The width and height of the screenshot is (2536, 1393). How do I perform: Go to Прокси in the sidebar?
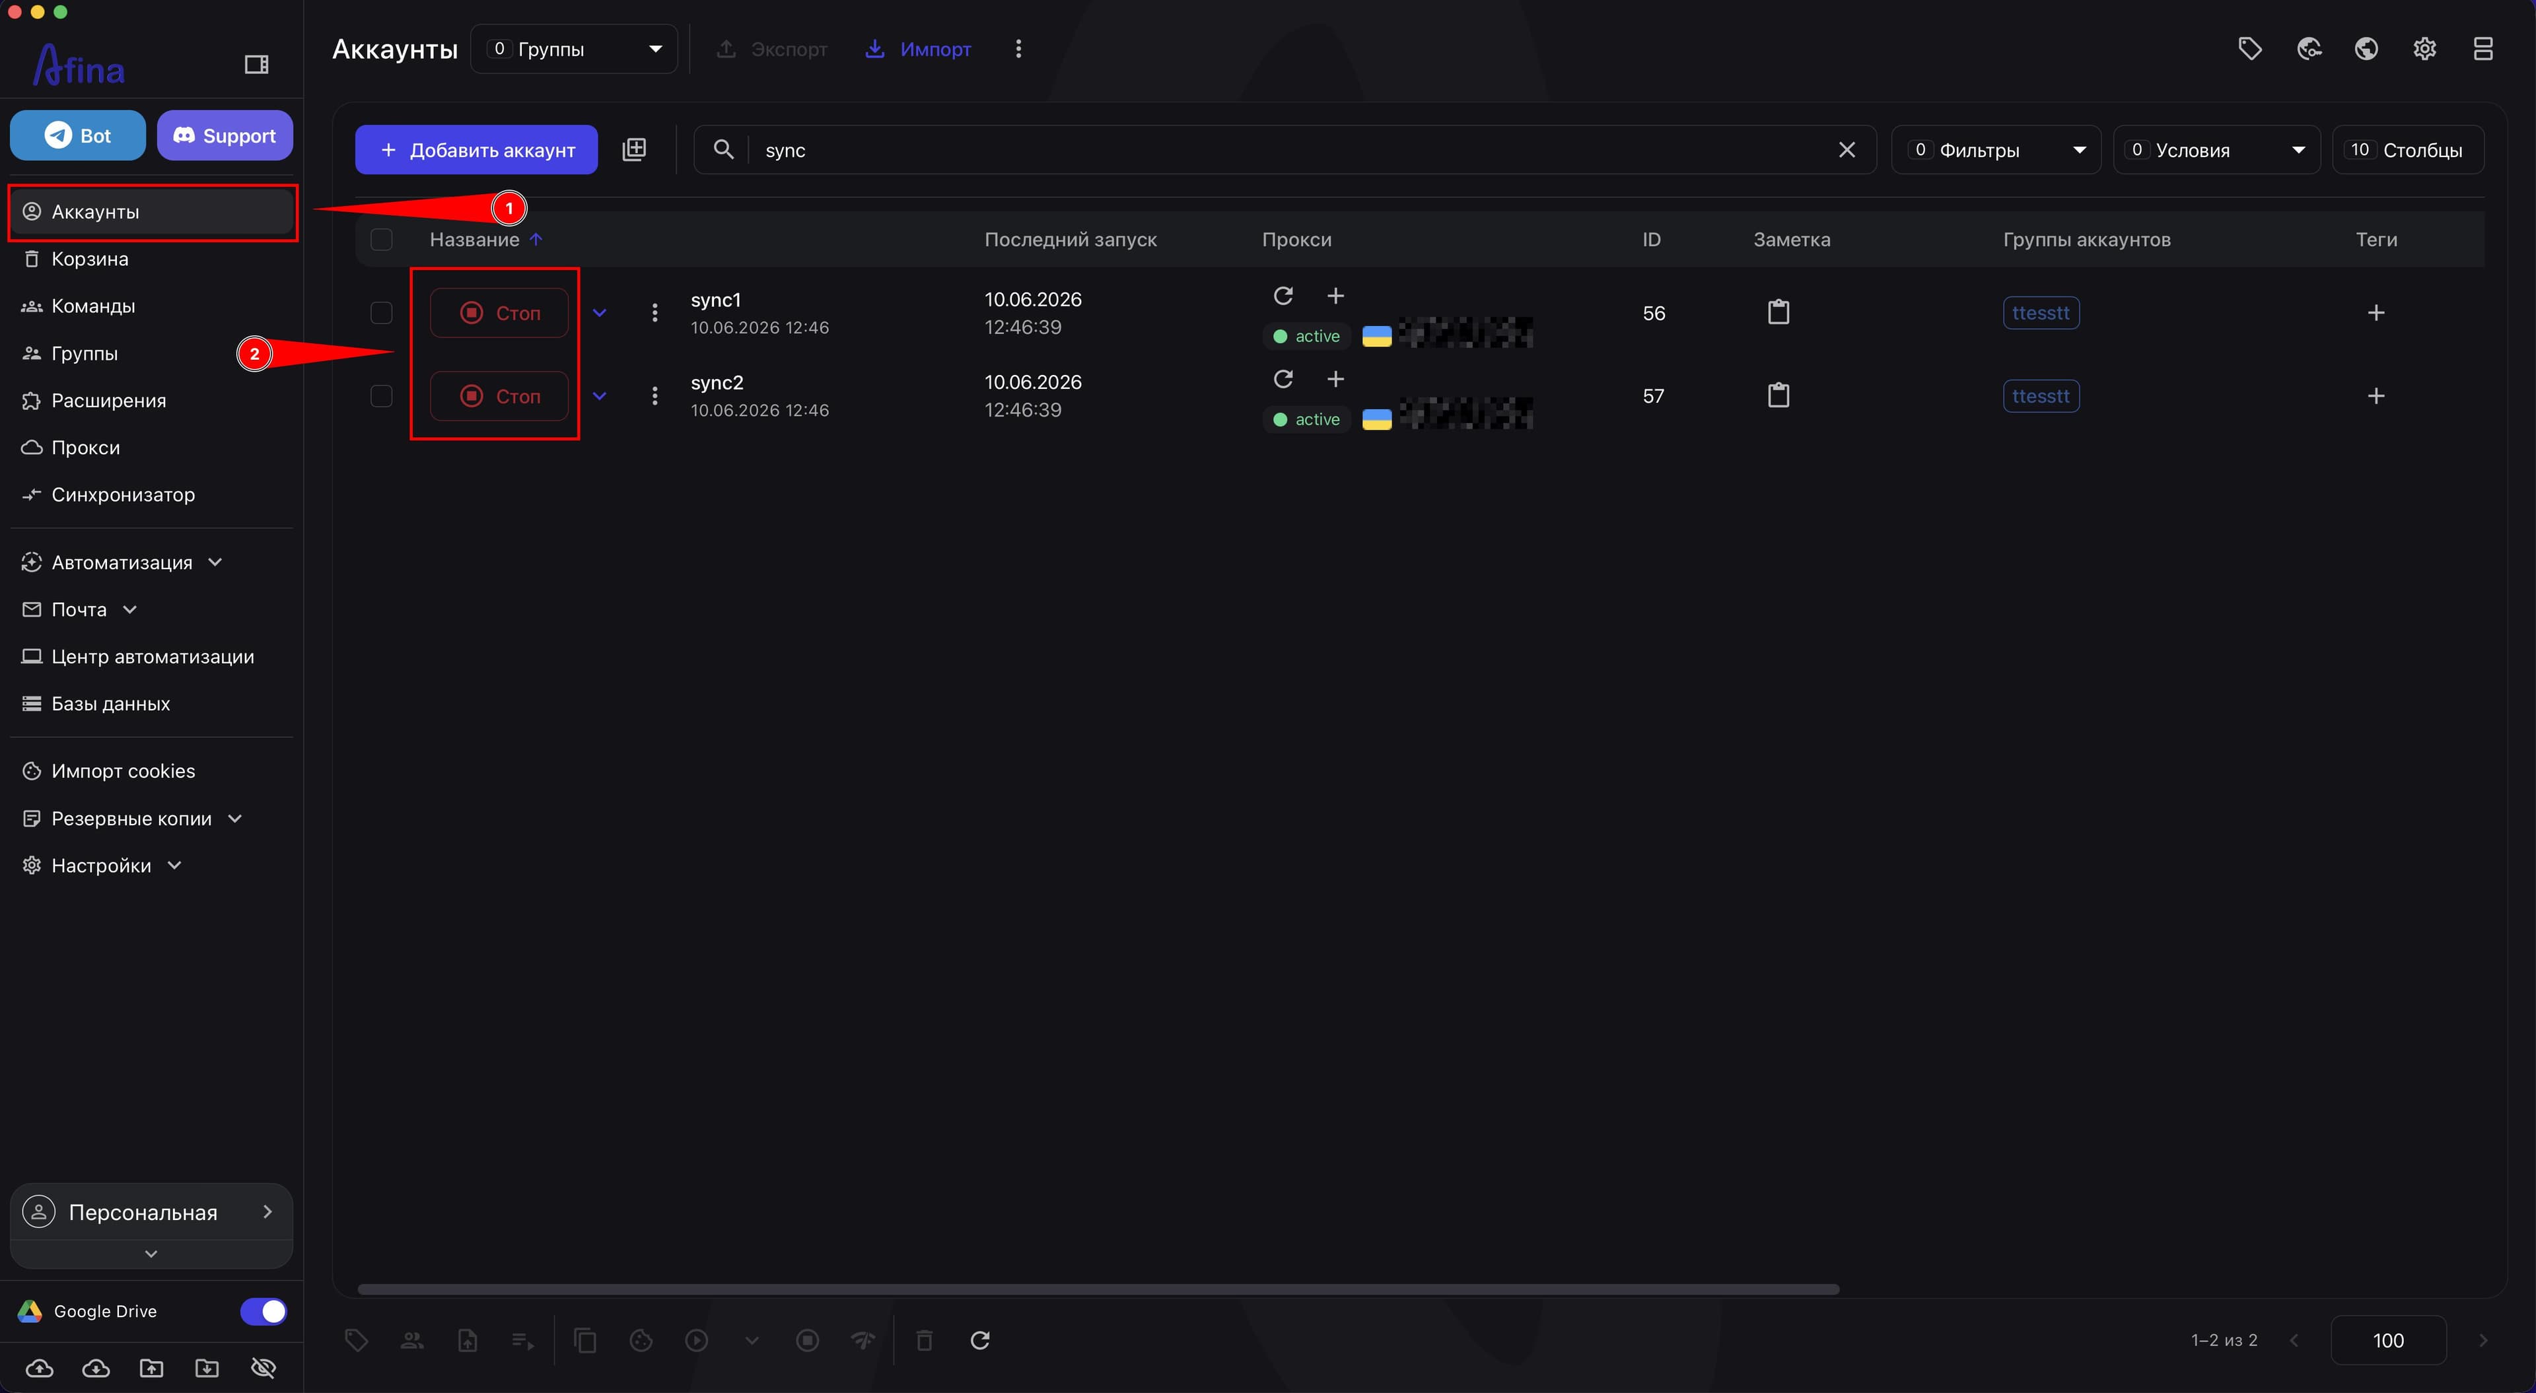(86, 447)
